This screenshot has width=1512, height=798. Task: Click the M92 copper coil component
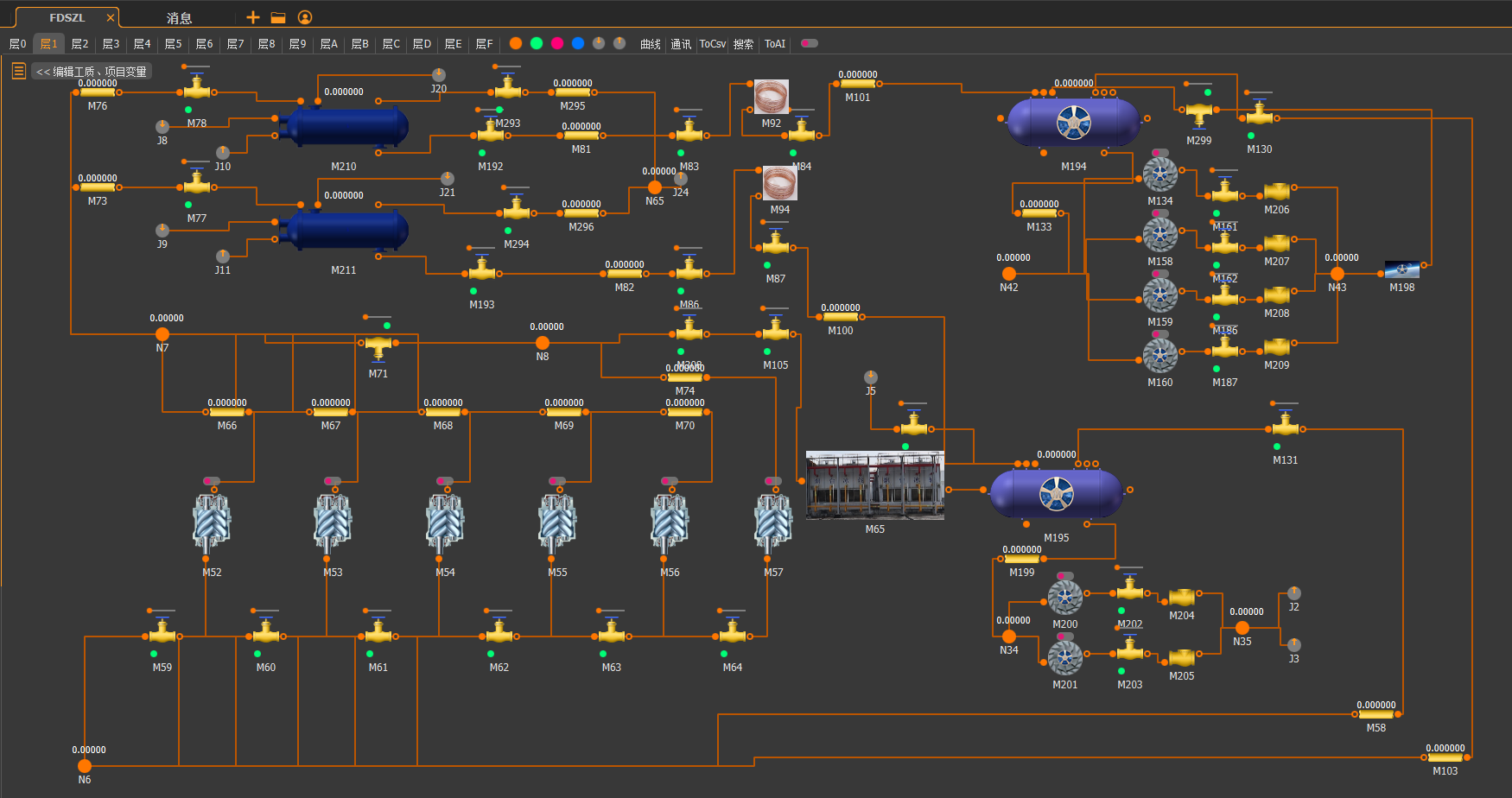772,97
